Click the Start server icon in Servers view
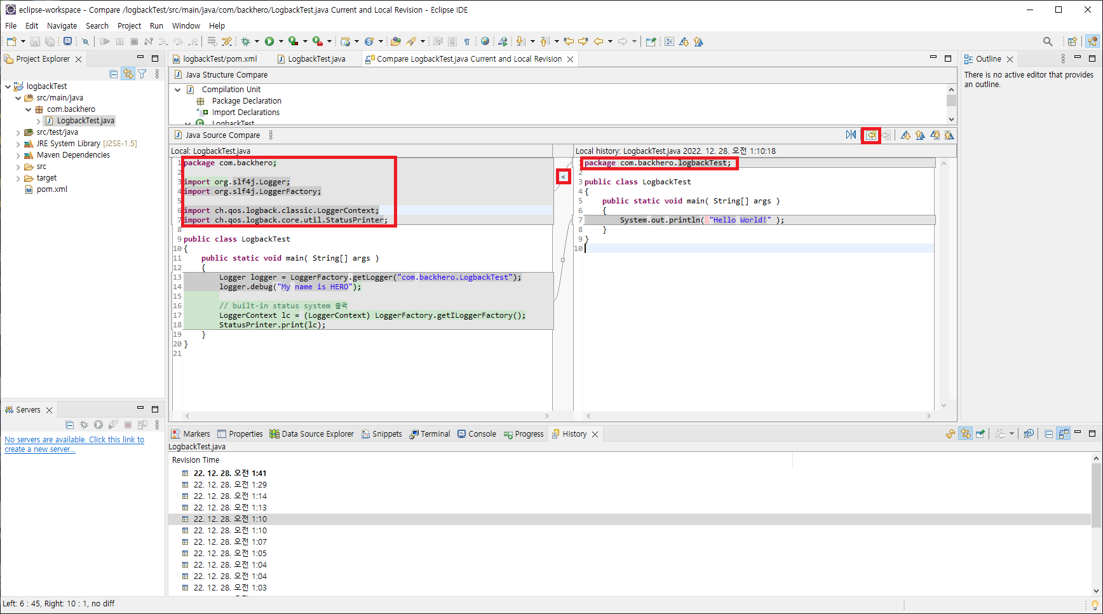 click(x=98, y=425)
